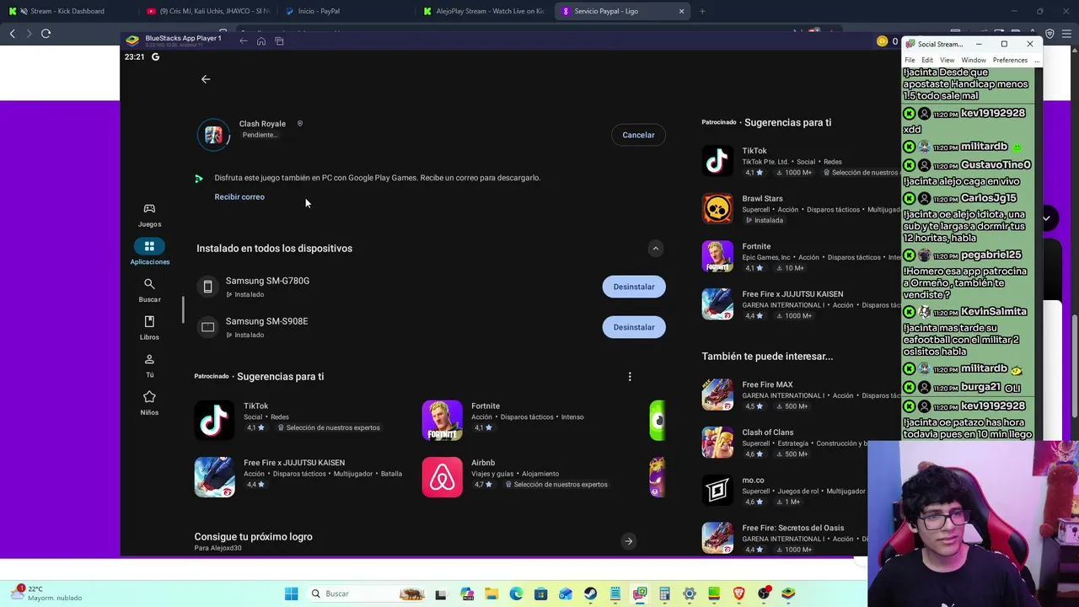
Task: Desinstalar from Samsung SM-S908E
Action: pos(634,327)
